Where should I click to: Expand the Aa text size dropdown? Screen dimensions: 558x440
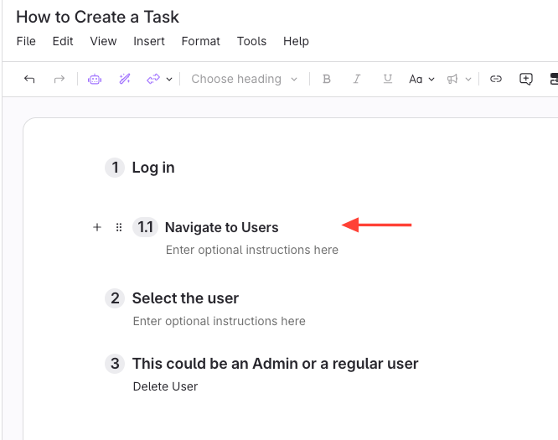tap(421, 79)
